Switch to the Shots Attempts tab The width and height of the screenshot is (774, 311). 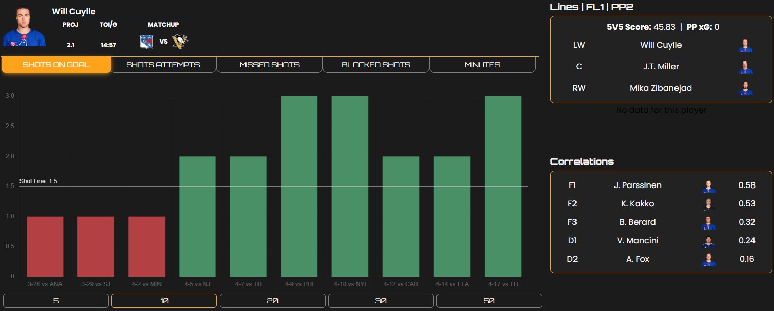click(x=163, y=65)
